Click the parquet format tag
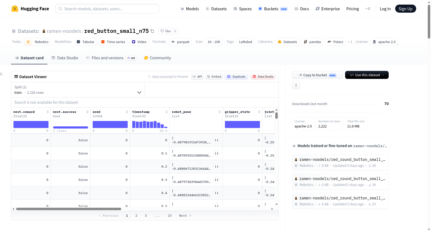431x232 pixels. click(180, 42)
